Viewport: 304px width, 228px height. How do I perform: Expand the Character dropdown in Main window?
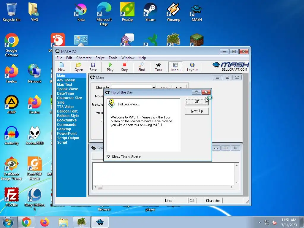153,87
